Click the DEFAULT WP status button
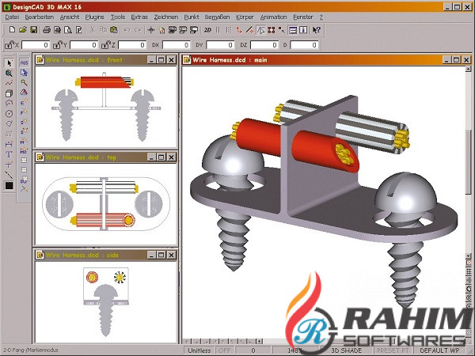The image size is (475, 356). point(439,350)
